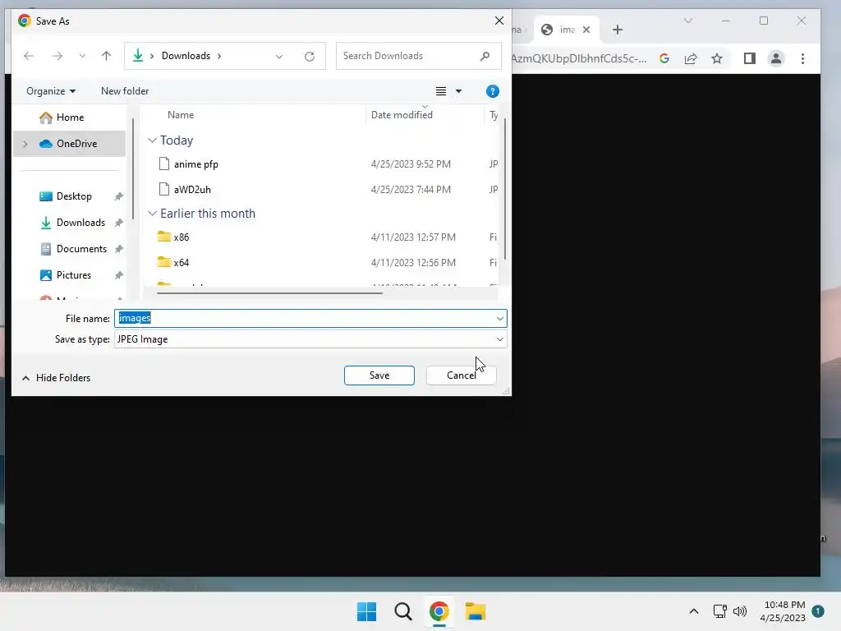Click the pin icon beside Pictures
841x631 pixels.
click(x=119, y=275)
